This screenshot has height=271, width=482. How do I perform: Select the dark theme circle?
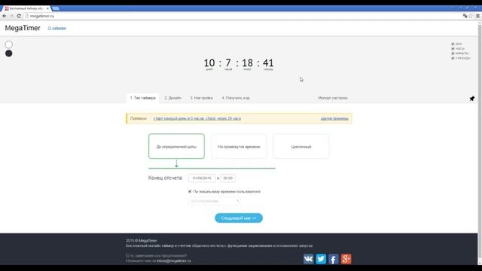pyautogui.click(x=8, y=53)
